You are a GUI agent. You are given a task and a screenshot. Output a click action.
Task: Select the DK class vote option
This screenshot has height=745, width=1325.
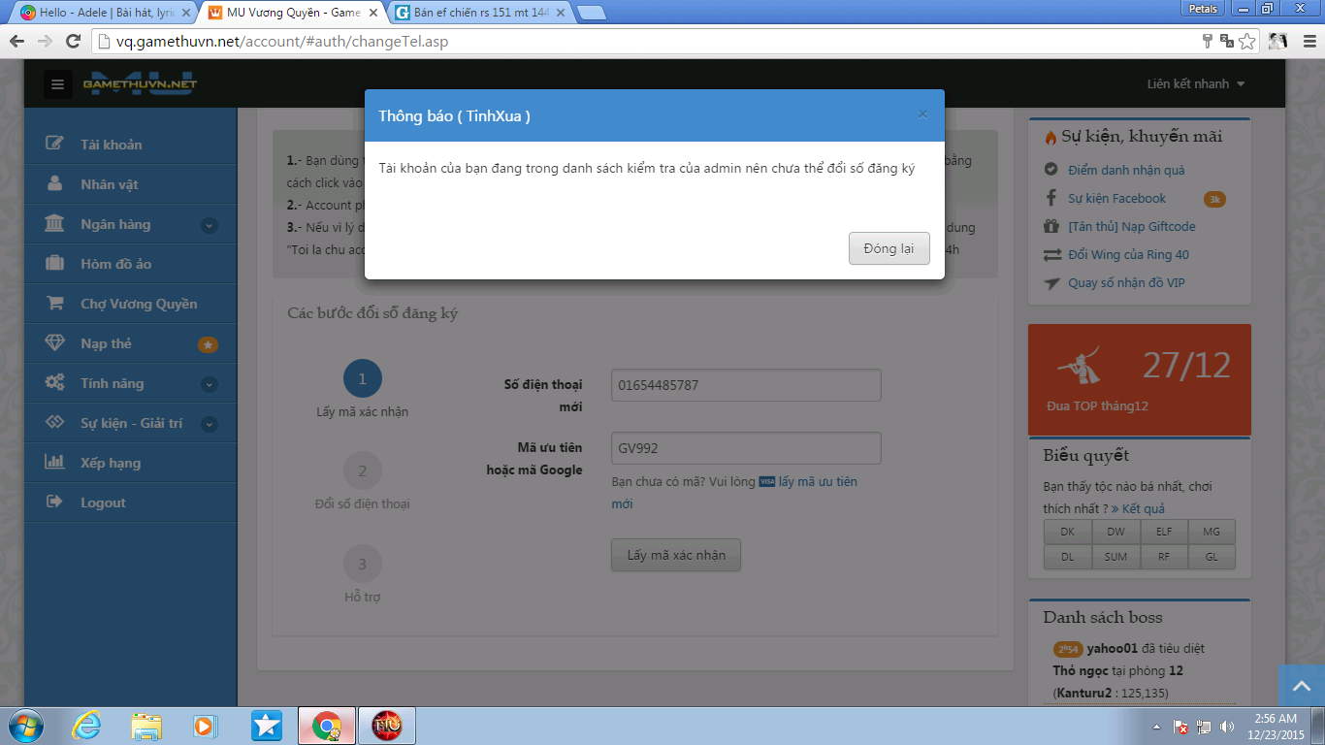(x=1067, y=532)
